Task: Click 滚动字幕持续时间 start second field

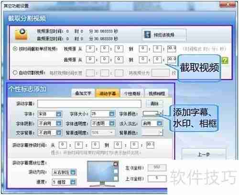Action: (95, 145)
